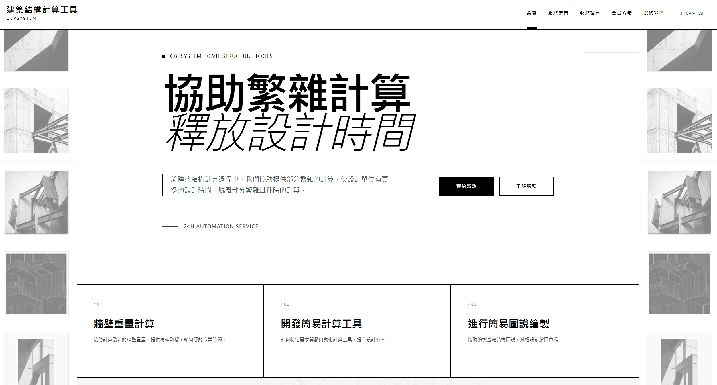Click the wireframe cube drawing in left sidebar
Viewport: 717px width, 385px height.
point(36,284)
